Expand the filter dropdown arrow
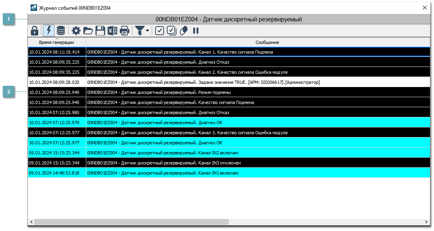This screenshot has width=434, height=231. point(147,31)
